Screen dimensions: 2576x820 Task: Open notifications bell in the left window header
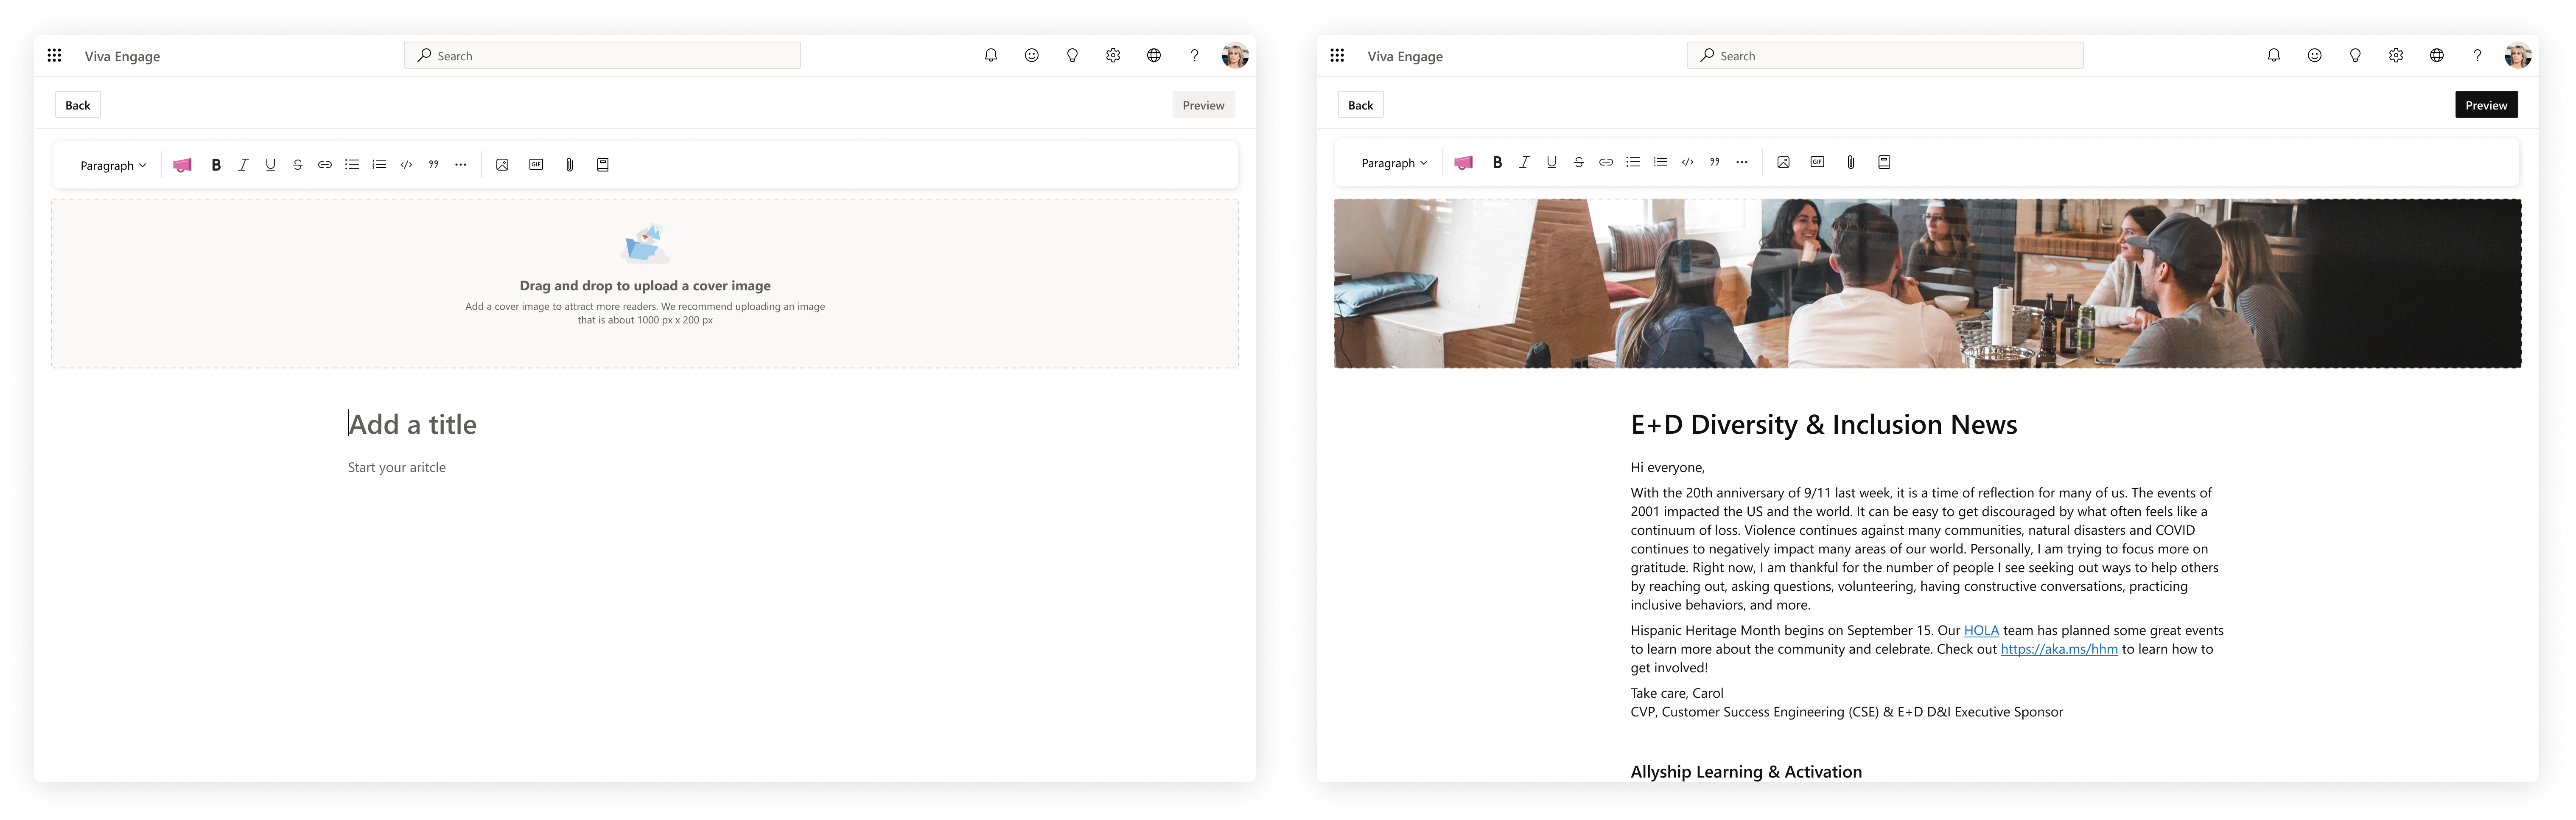pos(990,56)
